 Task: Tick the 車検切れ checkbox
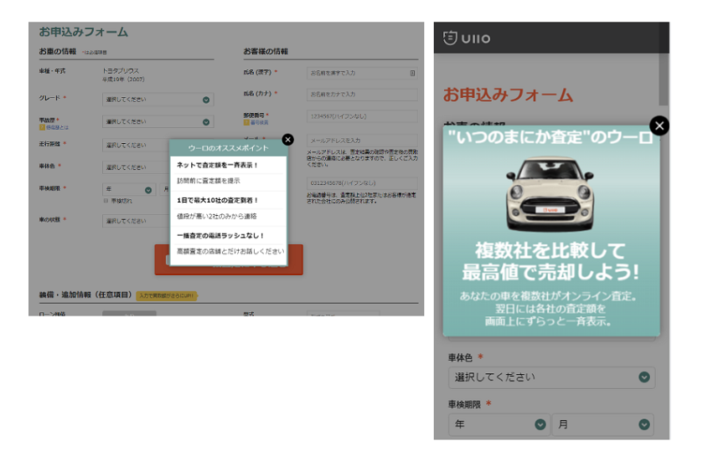tap(105, 201)
